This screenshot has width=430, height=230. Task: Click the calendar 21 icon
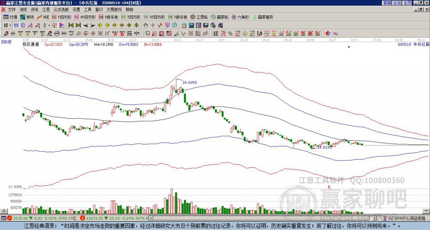(x=184, y=26)
